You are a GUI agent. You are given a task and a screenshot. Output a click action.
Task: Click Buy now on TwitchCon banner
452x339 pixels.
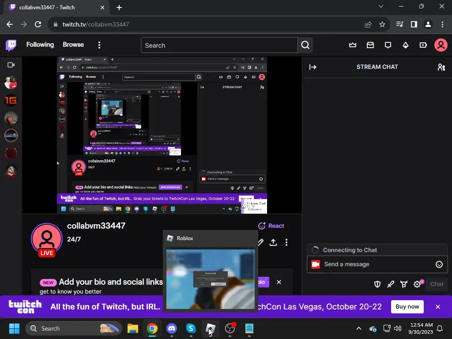point(407,306)
